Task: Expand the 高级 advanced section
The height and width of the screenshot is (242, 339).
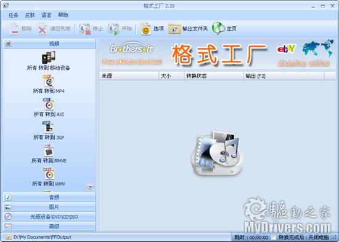Action: (49, 227)
